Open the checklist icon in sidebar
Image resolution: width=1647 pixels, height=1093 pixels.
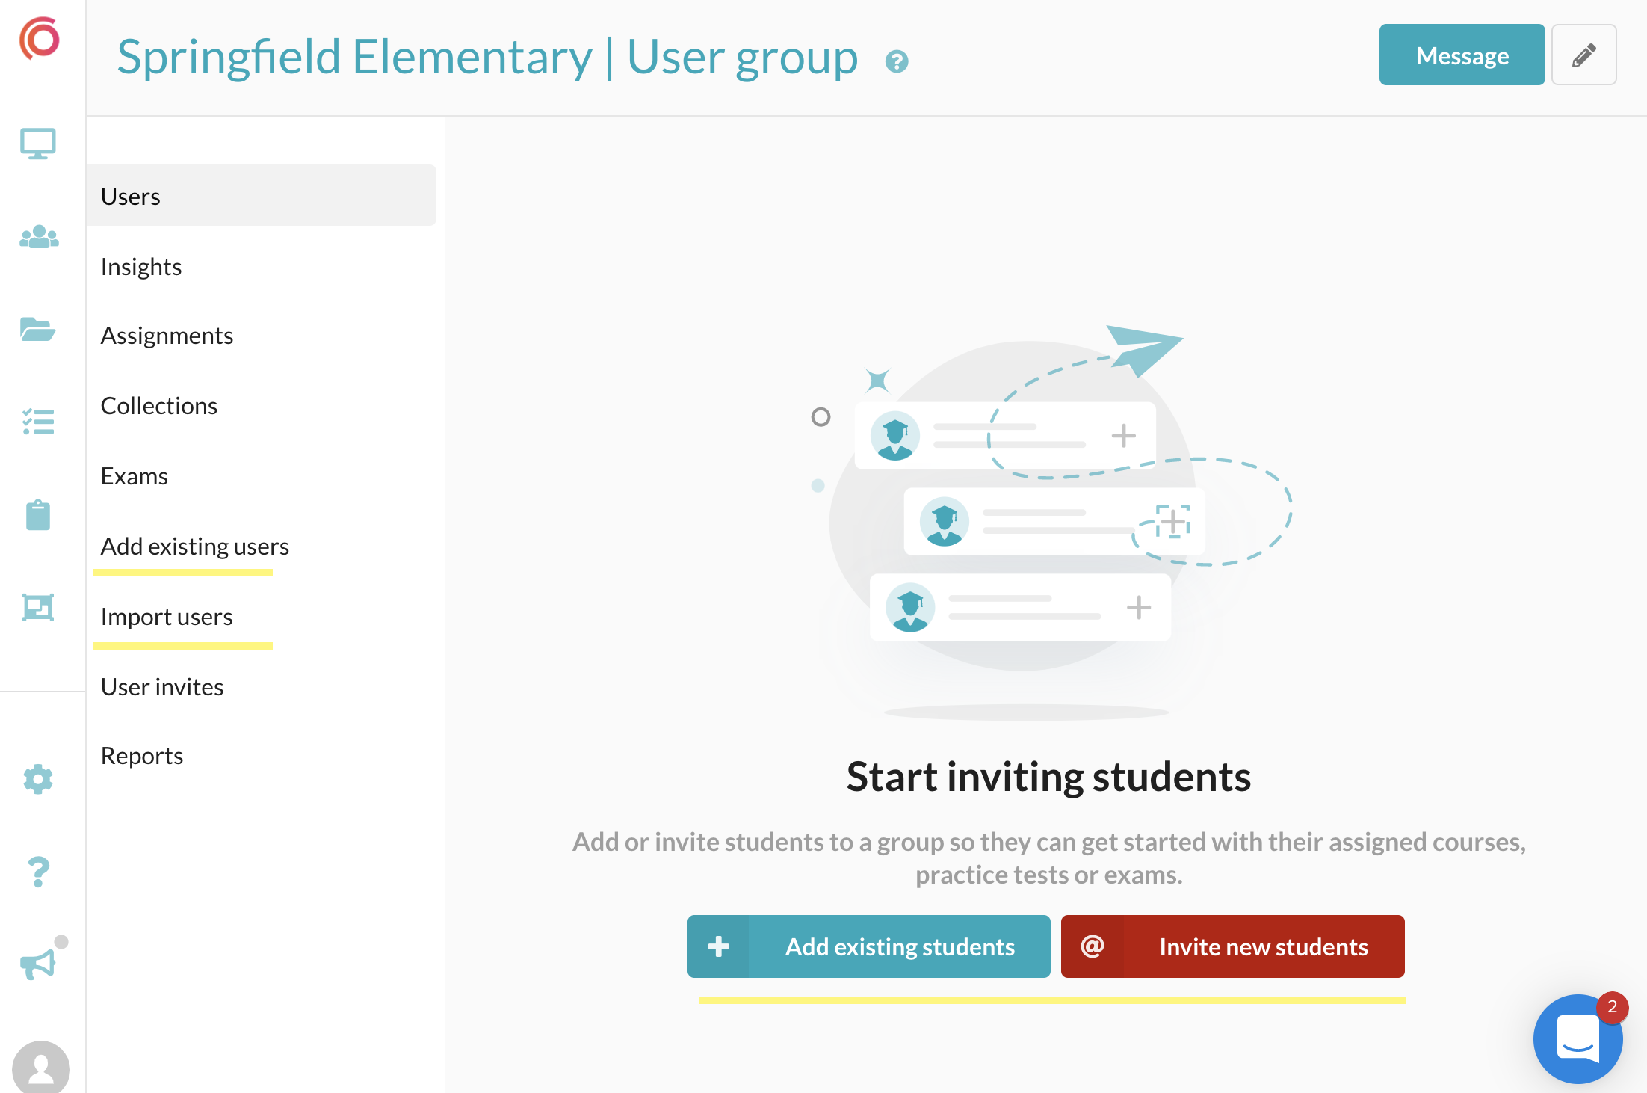pyautogui.click(x=38, y=422)
